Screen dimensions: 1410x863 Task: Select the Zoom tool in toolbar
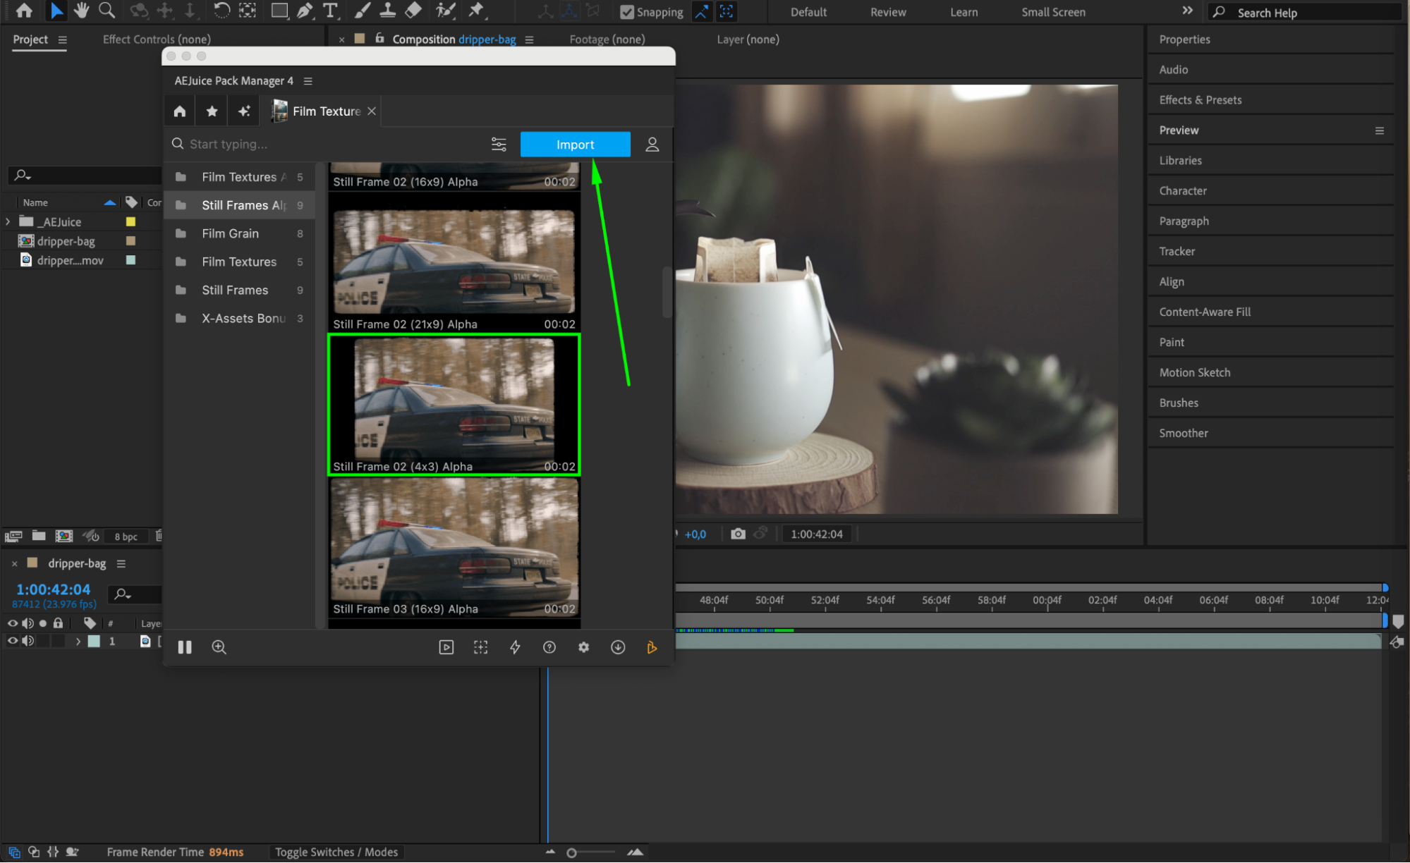[x=107, y=11]
